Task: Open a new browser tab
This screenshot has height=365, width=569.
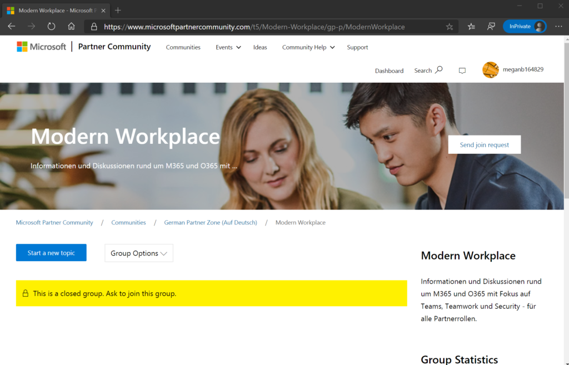Action: coord(118,11)
